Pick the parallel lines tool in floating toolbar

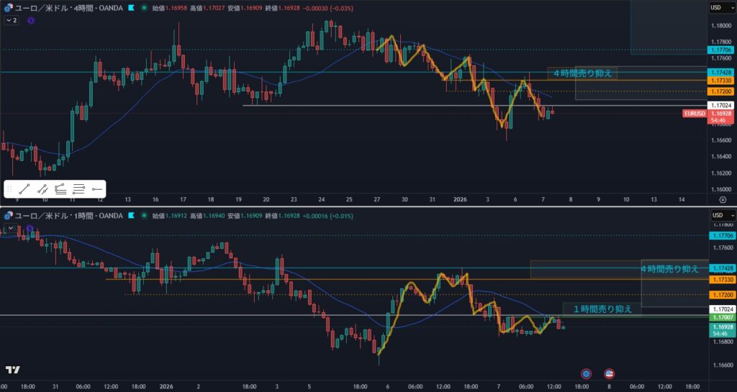tap(79, 189)
